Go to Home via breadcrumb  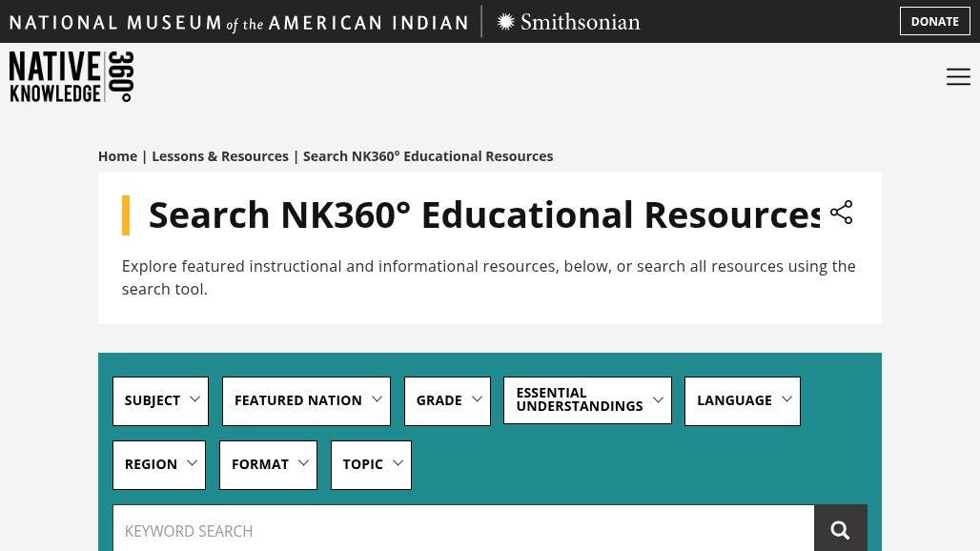[x=117, y=156]
